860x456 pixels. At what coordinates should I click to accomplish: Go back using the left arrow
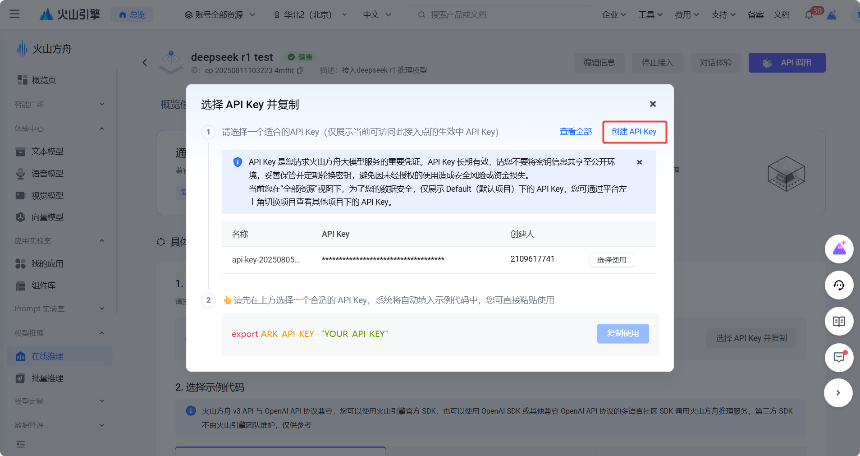click(145, 63)
